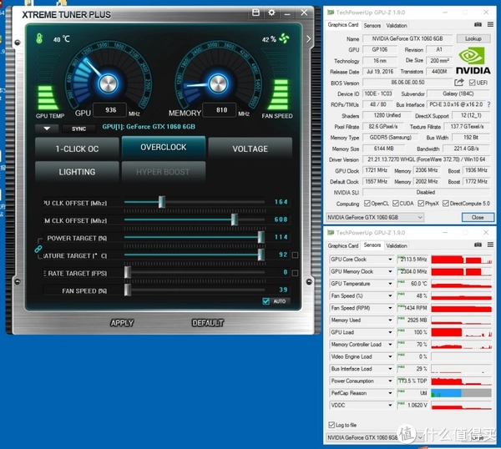Switch to Validation tab in top GPU-Z window
The height and width of the screenshot is (449, 501).
(397, 26)
